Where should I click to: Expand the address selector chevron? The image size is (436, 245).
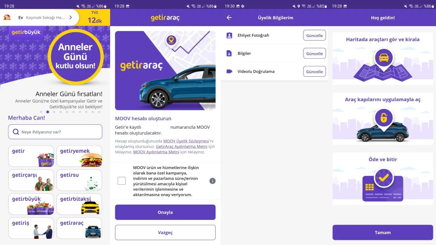[x=71, y=17]
